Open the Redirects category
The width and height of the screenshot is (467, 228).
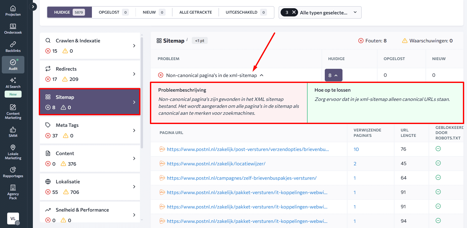90,74
